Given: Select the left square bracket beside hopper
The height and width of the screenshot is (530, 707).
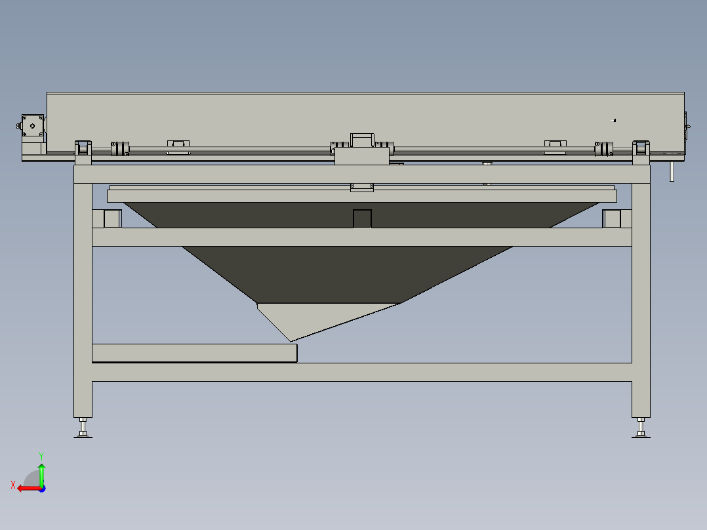Looking at the screenshot, I should click(113, 219).
